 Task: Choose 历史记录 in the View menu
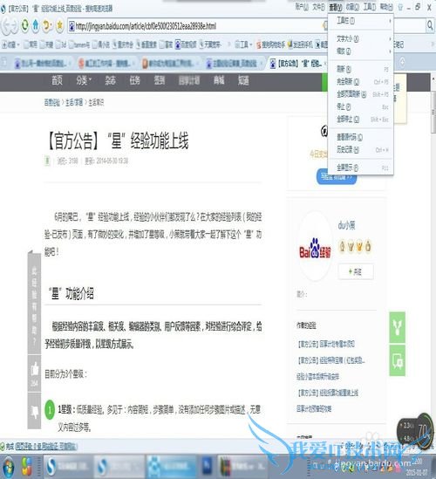tap(361, 150)
